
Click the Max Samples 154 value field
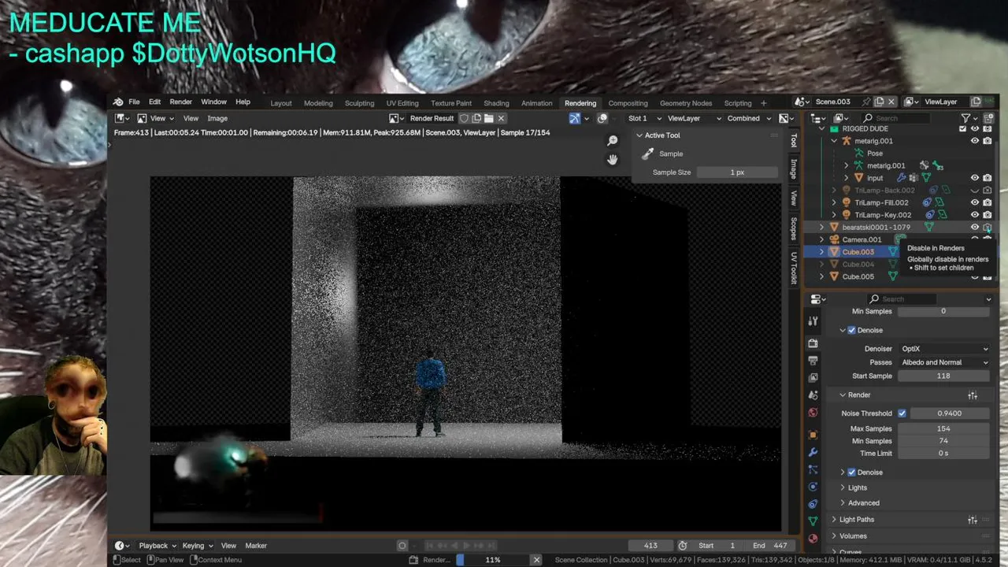(x=943, y=428)
